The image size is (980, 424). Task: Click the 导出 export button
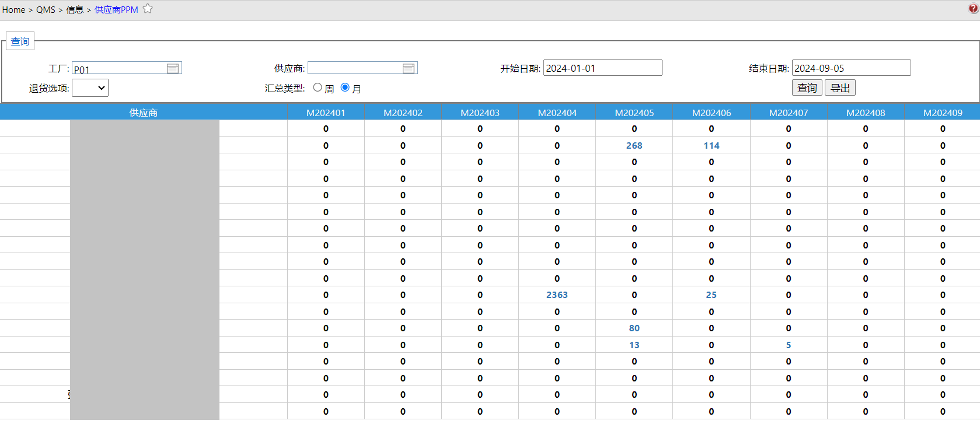(x=840, y=87)
